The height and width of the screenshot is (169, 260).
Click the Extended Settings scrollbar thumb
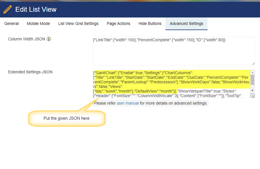click(253, 81)
